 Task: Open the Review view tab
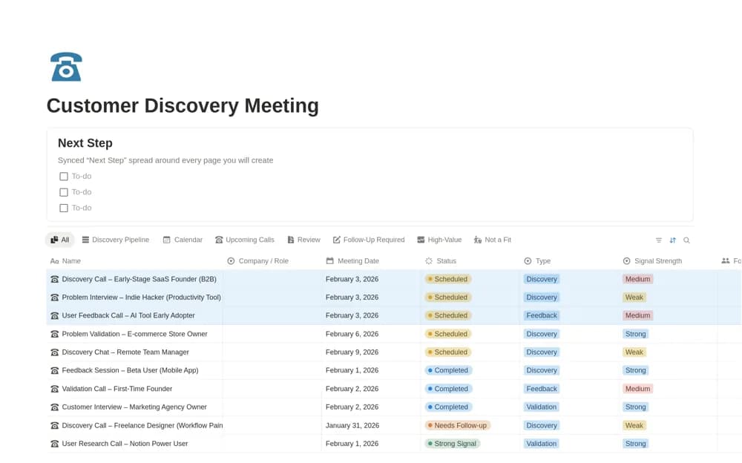point(303,240)
